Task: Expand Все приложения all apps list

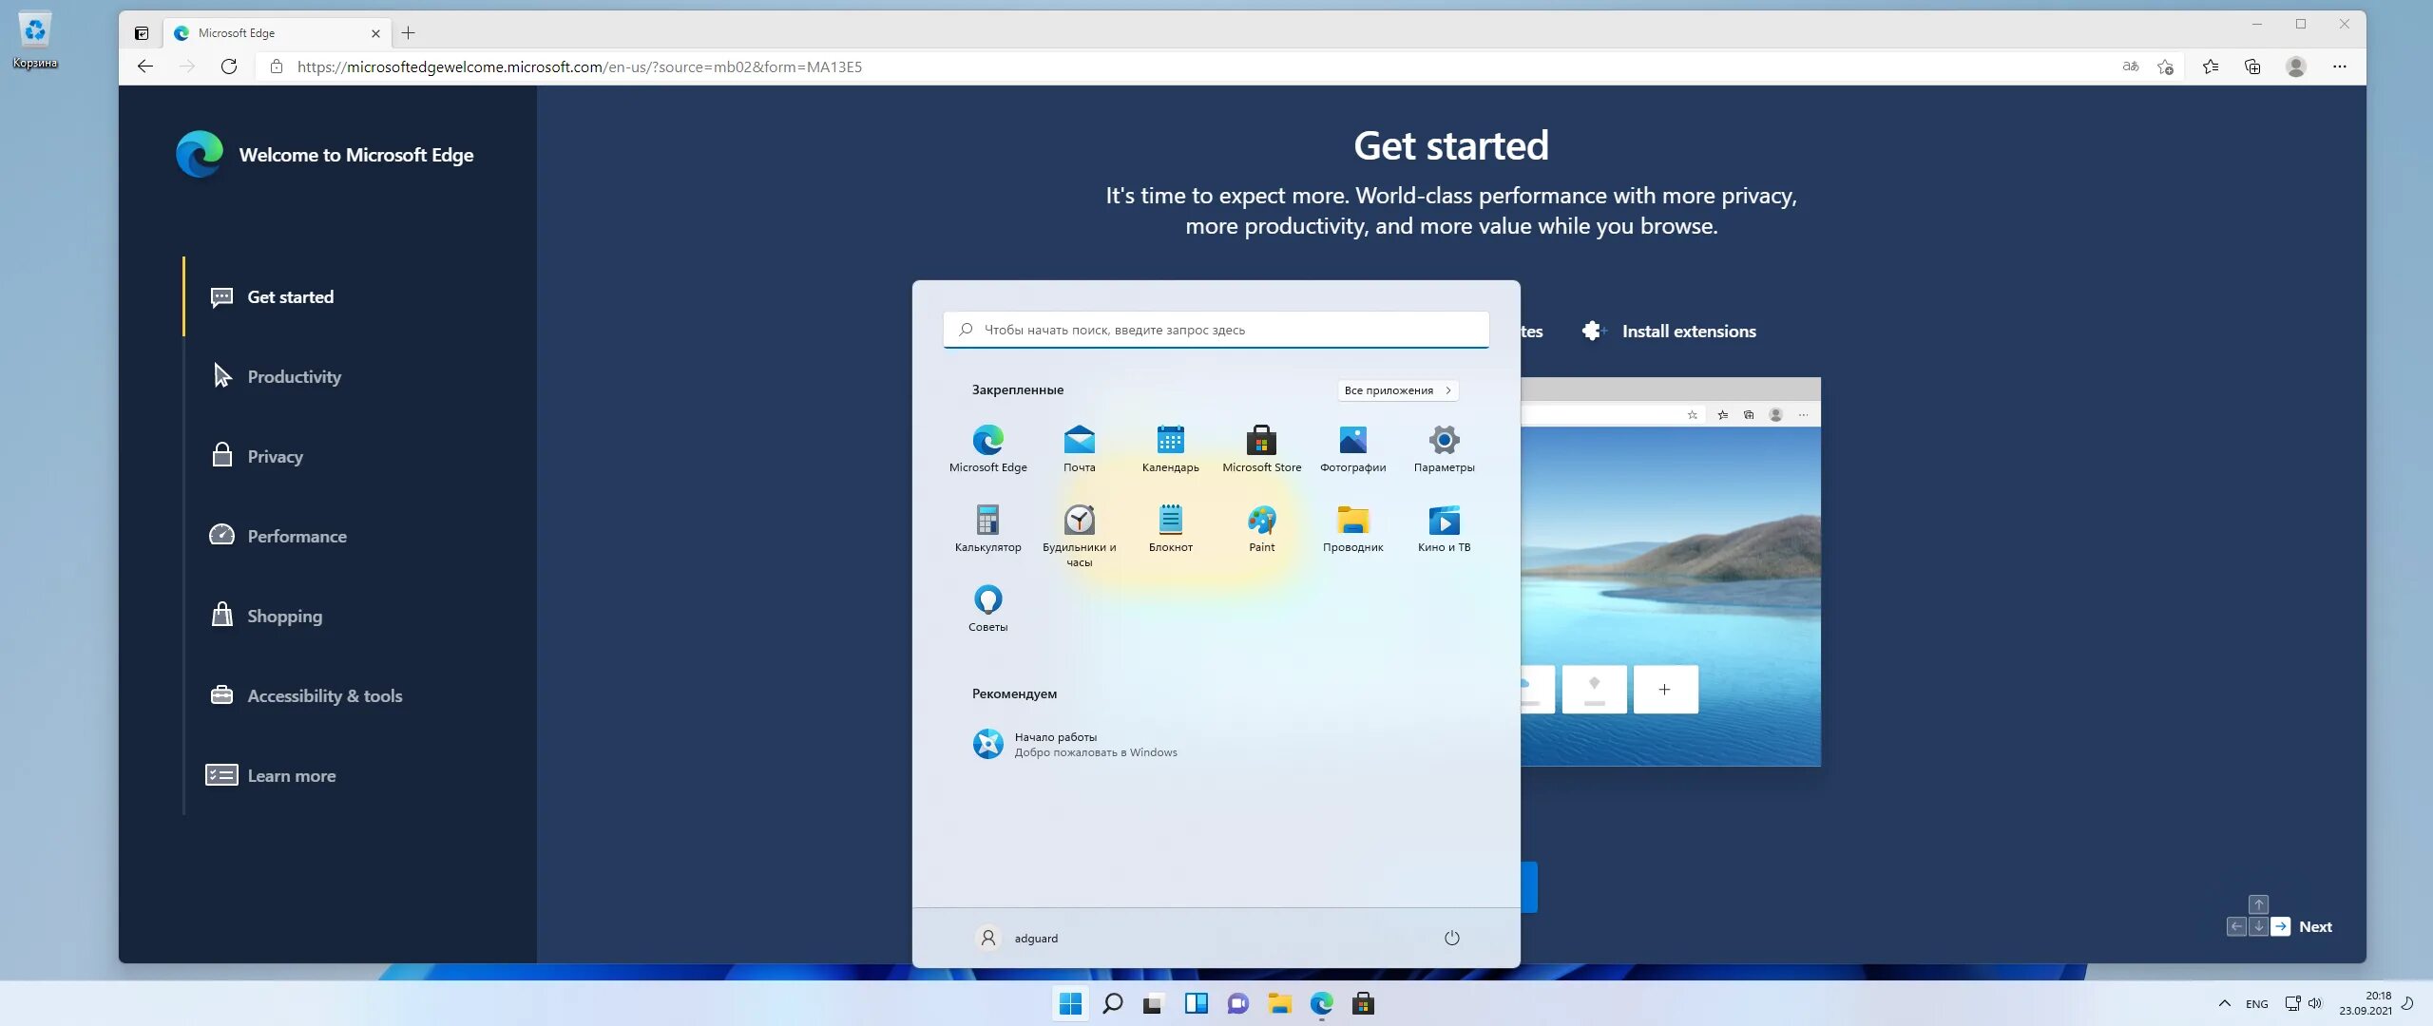Action: [x=1397, y=390]
